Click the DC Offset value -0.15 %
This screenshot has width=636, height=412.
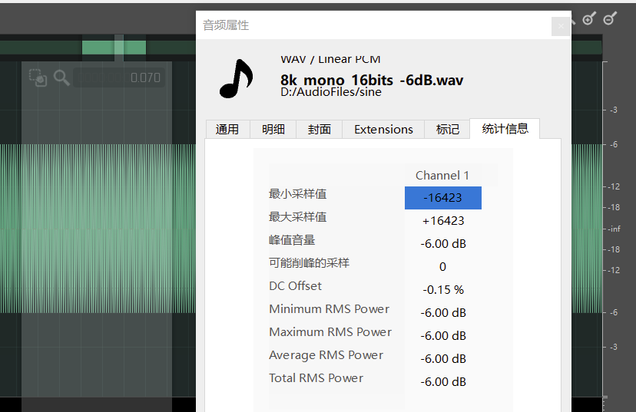(x=442, y=289)
